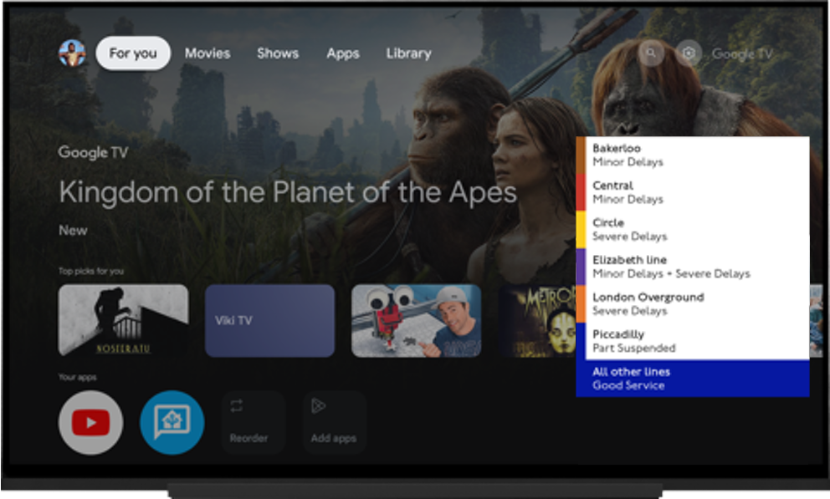Click the Your apps heading
This screenshot has width=830, height=499.
(x=77, y=377)
